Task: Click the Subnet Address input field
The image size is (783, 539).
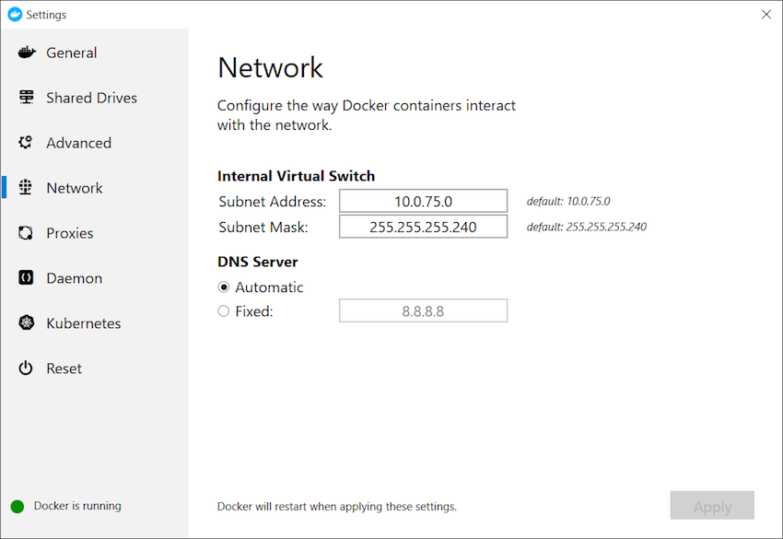Action: 423,200
